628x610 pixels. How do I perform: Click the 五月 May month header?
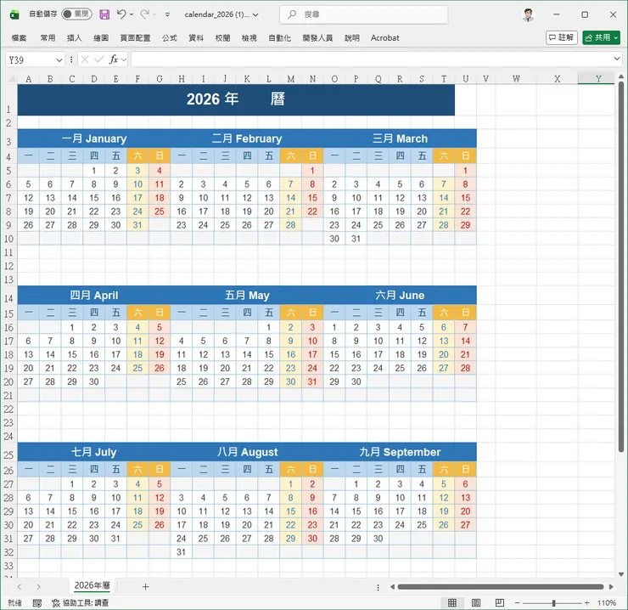[x=247, y=295]
